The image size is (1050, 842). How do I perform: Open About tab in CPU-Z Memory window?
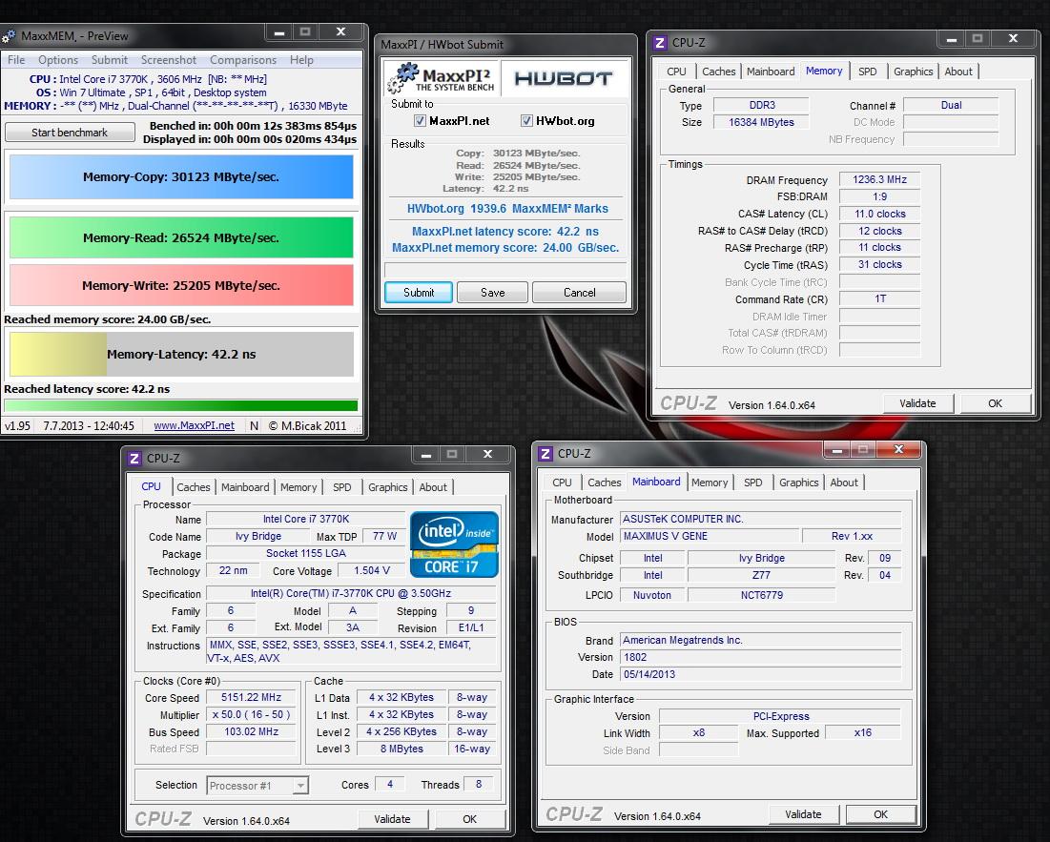pos(958,72)
